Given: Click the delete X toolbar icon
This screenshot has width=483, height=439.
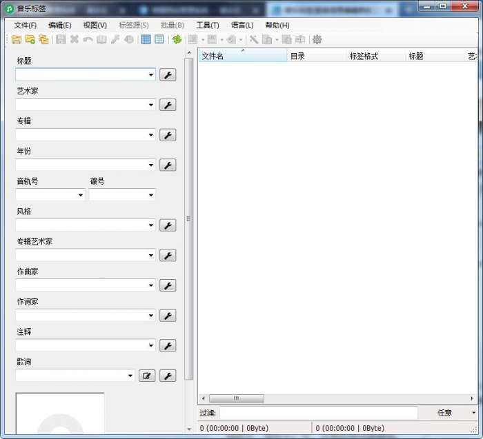Looking at the screenshot, I should pyautogui.click(x=75, y=39).
